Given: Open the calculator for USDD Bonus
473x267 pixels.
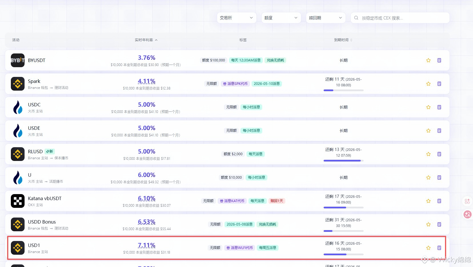Looking at the screenshot, I should (439, 224).
